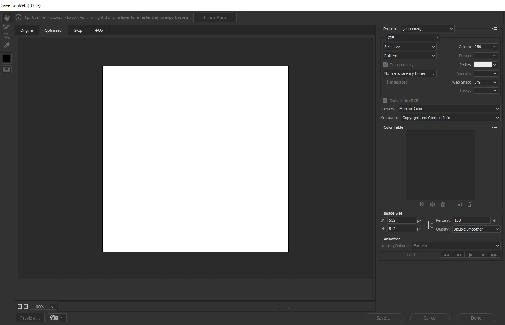
Task: Click the zoom in plus icon
Action: click(26, 307)
